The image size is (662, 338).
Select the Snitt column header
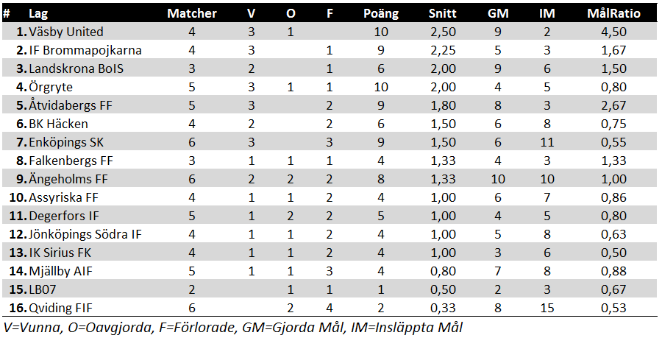[443, 13]
